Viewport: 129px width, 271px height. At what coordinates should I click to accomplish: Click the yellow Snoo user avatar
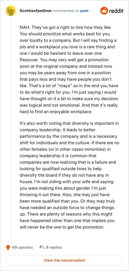[11, 11]
